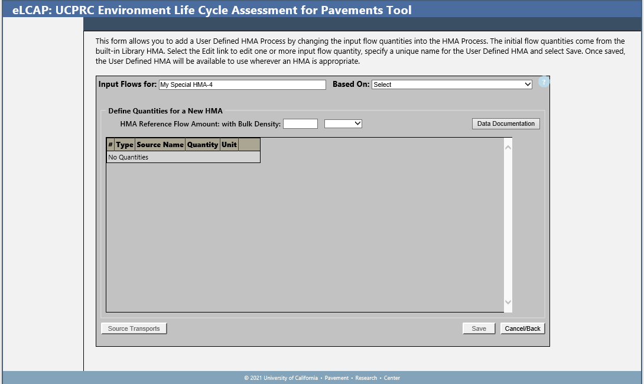Focus the Bulk Density value field
644x384 pixels.
pyautogui.click(x=300, y=123)
